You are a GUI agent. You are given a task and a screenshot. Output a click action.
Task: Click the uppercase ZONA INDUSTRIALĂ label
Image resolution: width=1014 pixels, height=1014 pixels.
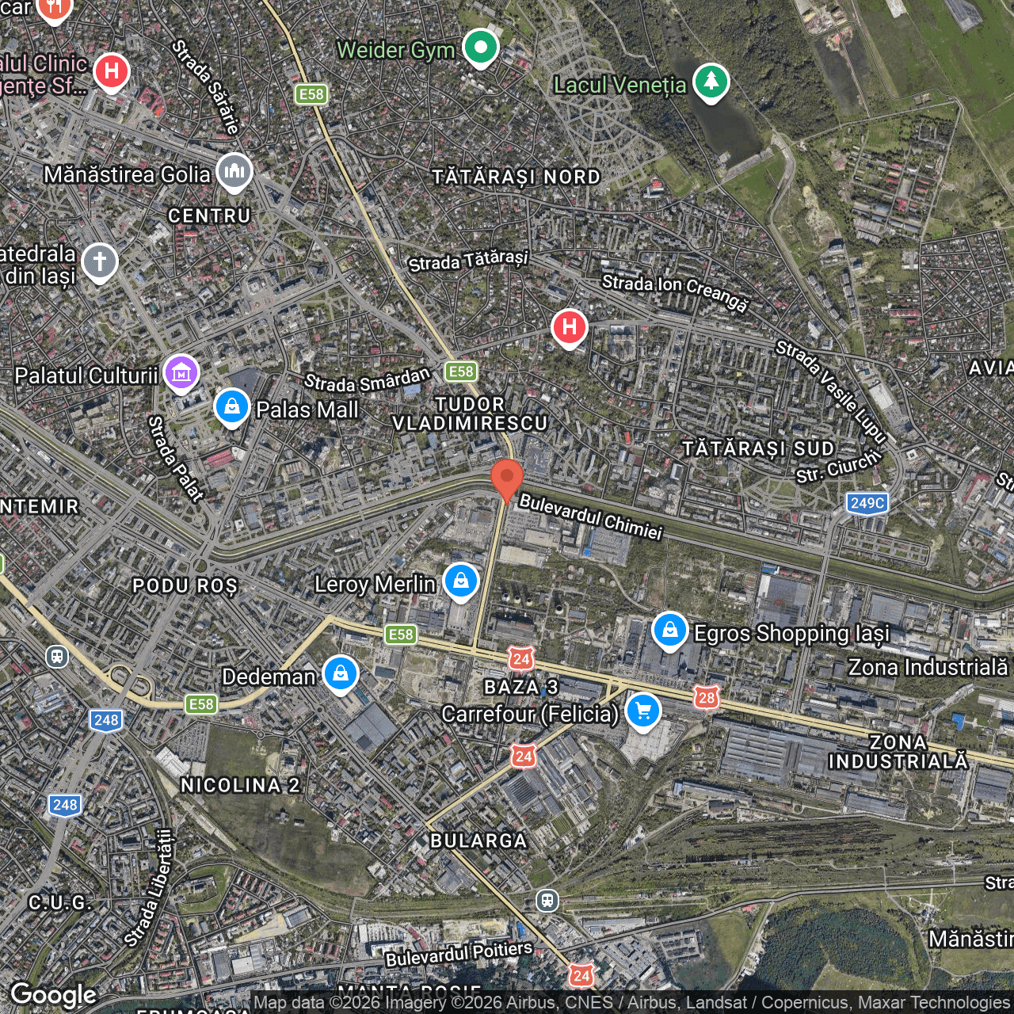[898, 752]
